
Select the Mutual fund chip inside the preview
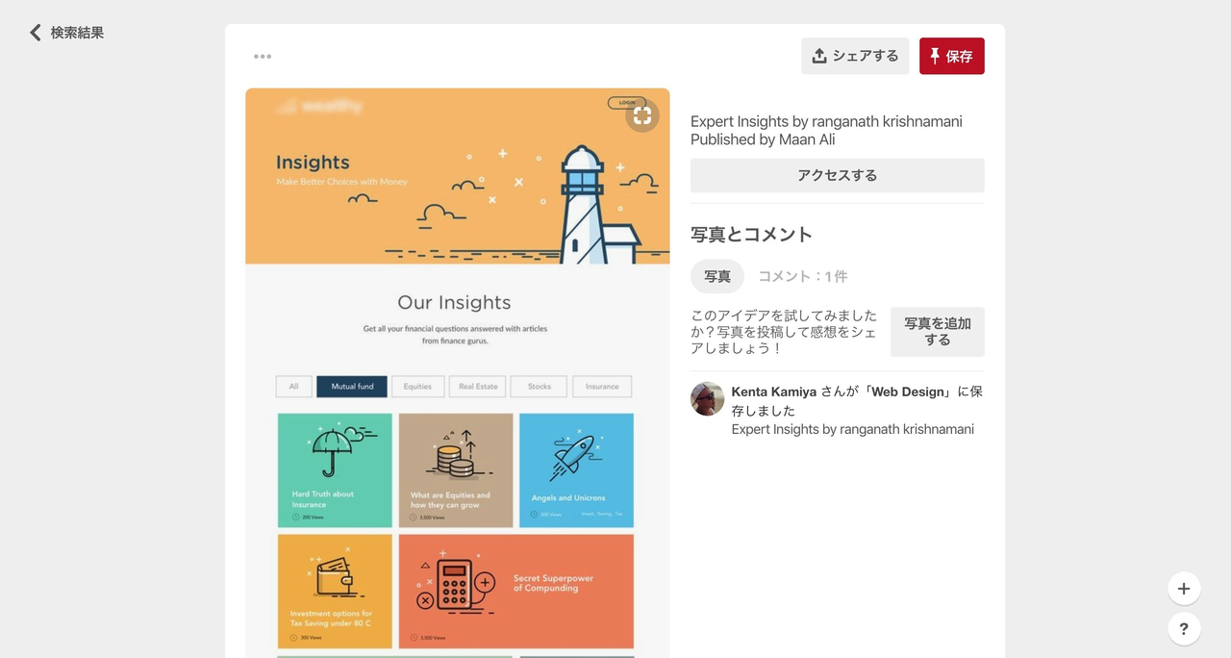coord(351,386)
